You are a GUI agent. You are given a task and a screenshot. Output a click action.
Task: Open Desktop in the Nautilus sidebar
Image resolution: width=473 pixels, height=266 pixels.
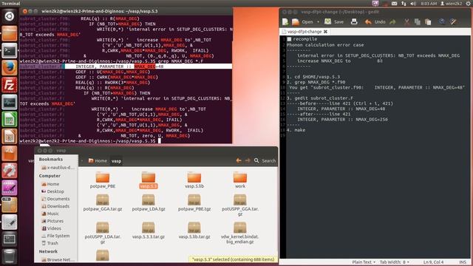52,191
